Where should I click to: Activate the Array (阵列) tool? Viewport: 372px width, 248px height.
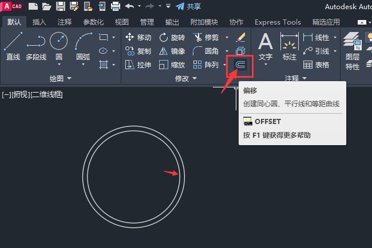(x=205, y=65)
